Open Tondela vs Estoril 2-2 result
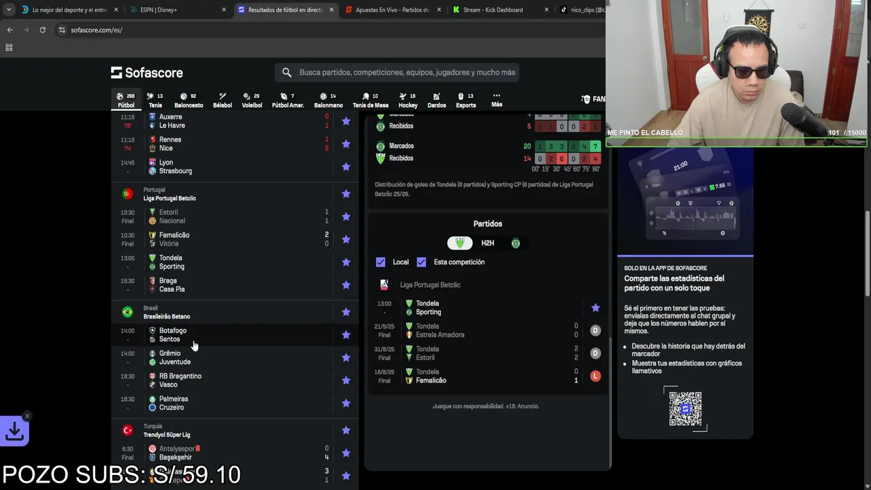The height and width of the screenshot is (490, 871). [488, 353]
